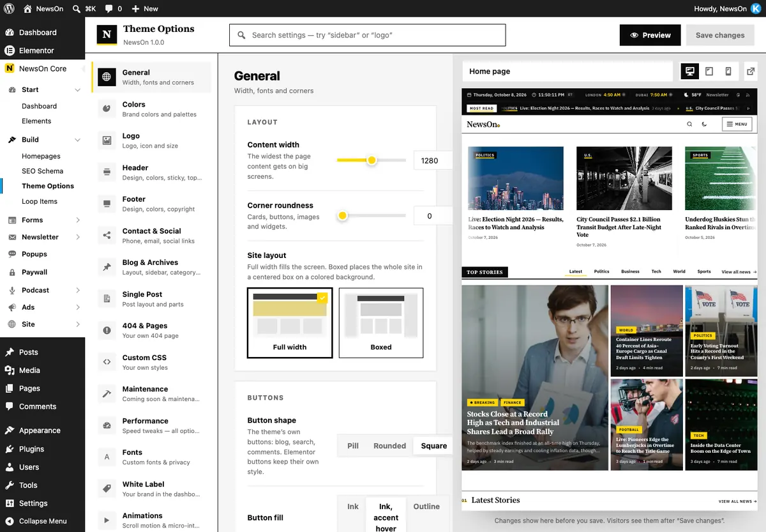Viewport: 766px width, 532px height.
Task: Open SEO Schema menu item
Action: coord(43,171)
